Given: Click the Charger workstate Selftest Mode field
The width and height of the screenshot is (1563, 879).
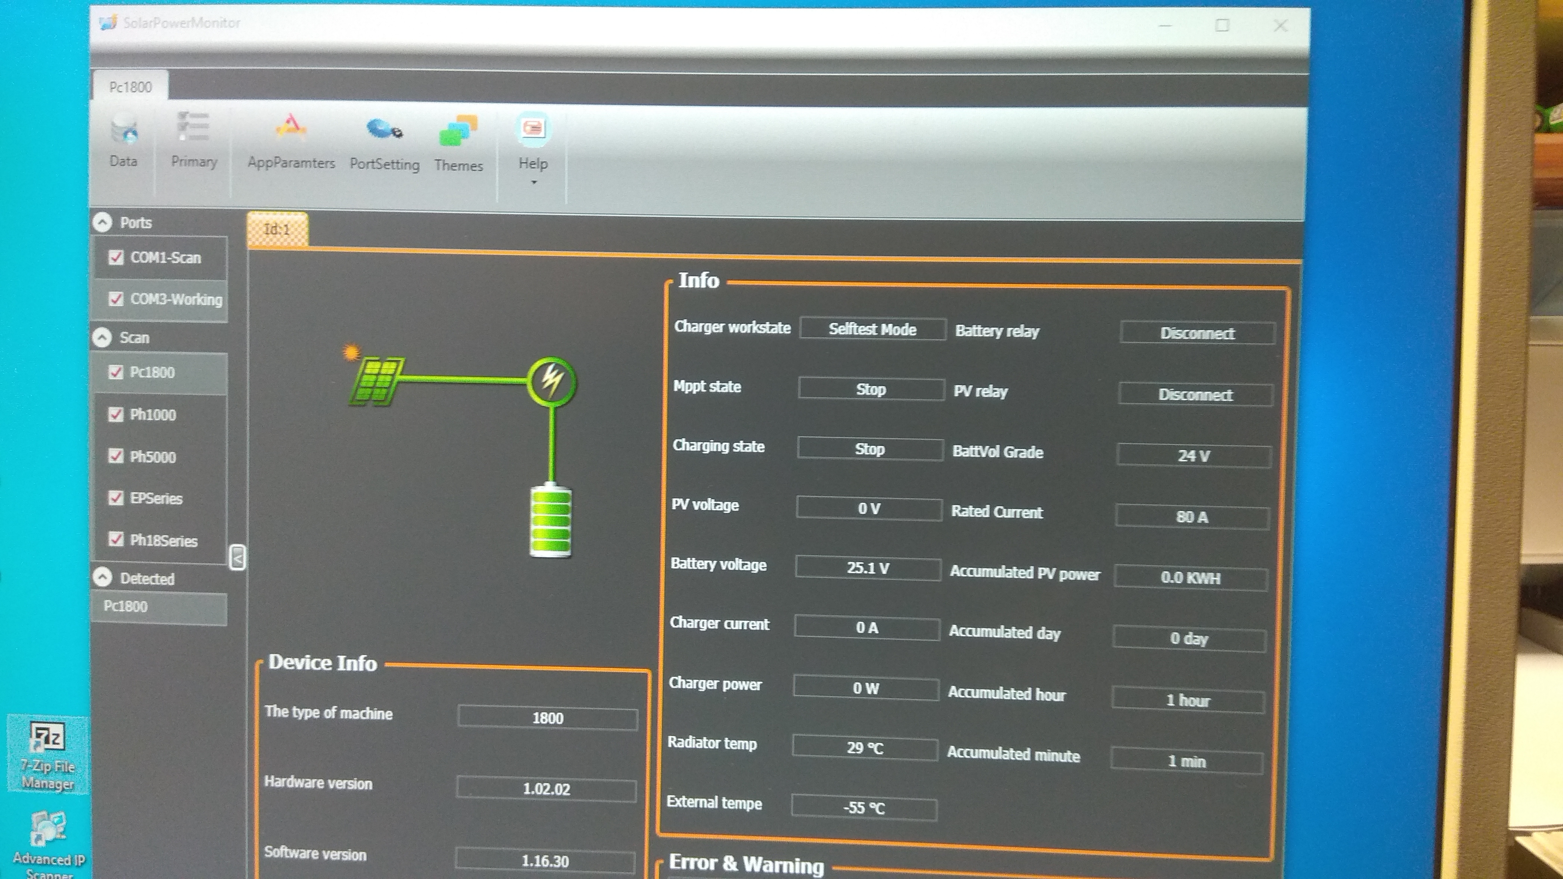Looking at the screenshot, I should [872, 329].
